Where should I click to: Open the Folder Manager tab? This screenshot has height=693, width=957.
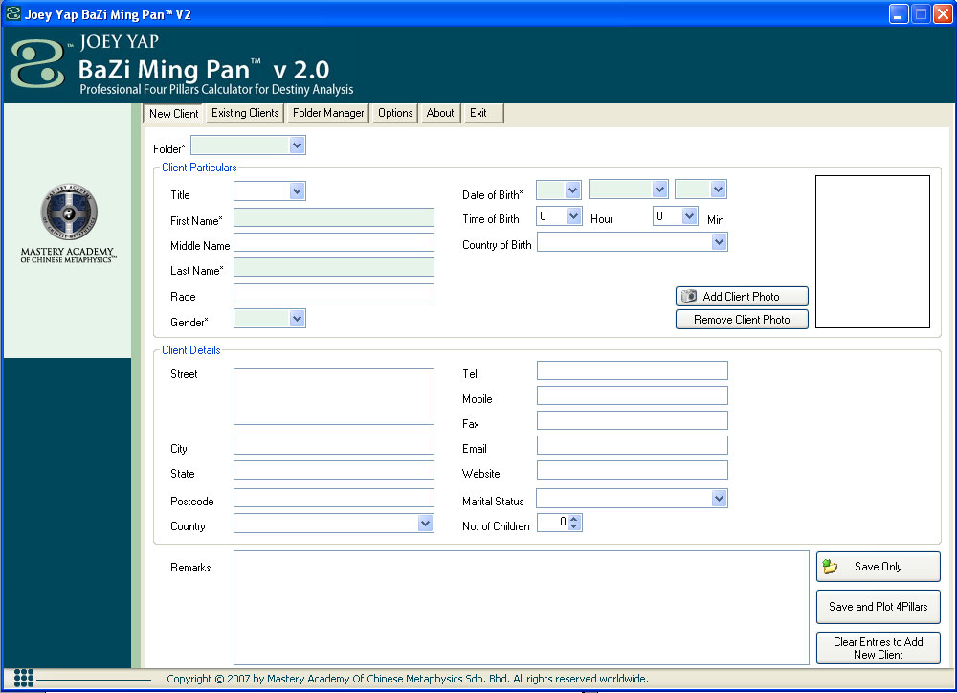[x=327, y=113]
